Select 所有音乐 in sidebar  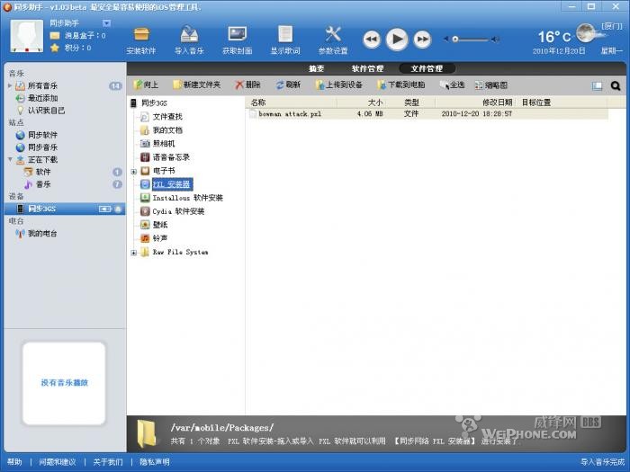tap(42, 86)
